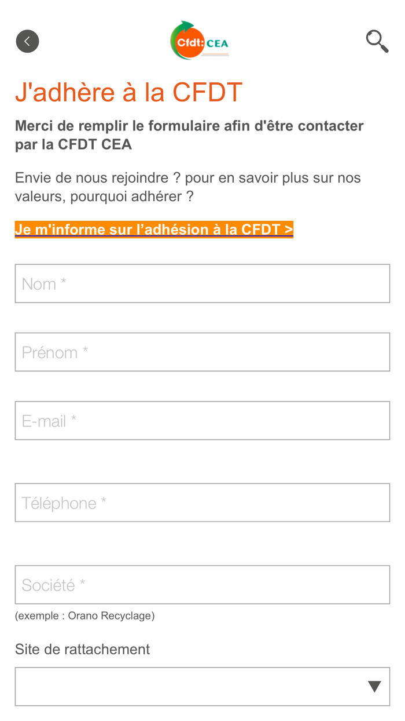Tap the Site de rattachement label
Image resolution: width=405 pixels, height=721 pixels.
pos(82,649)
